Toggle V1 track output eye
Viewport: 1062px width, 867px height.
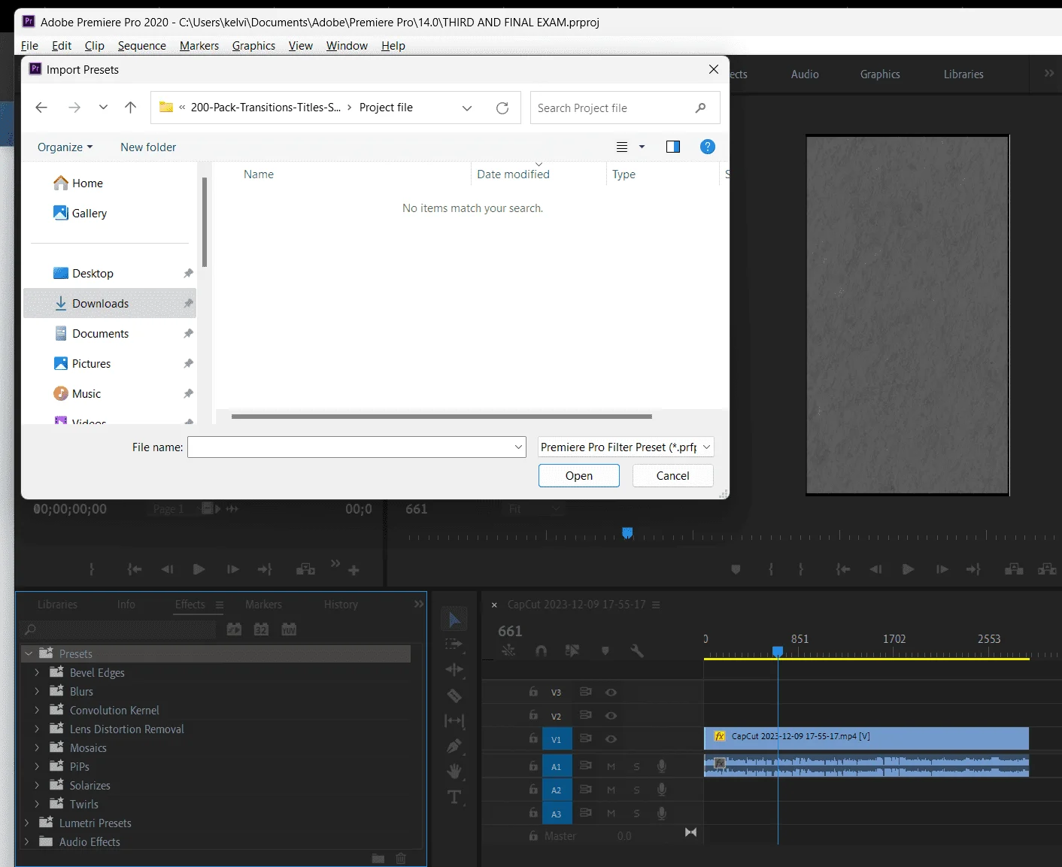coord(611,739)
